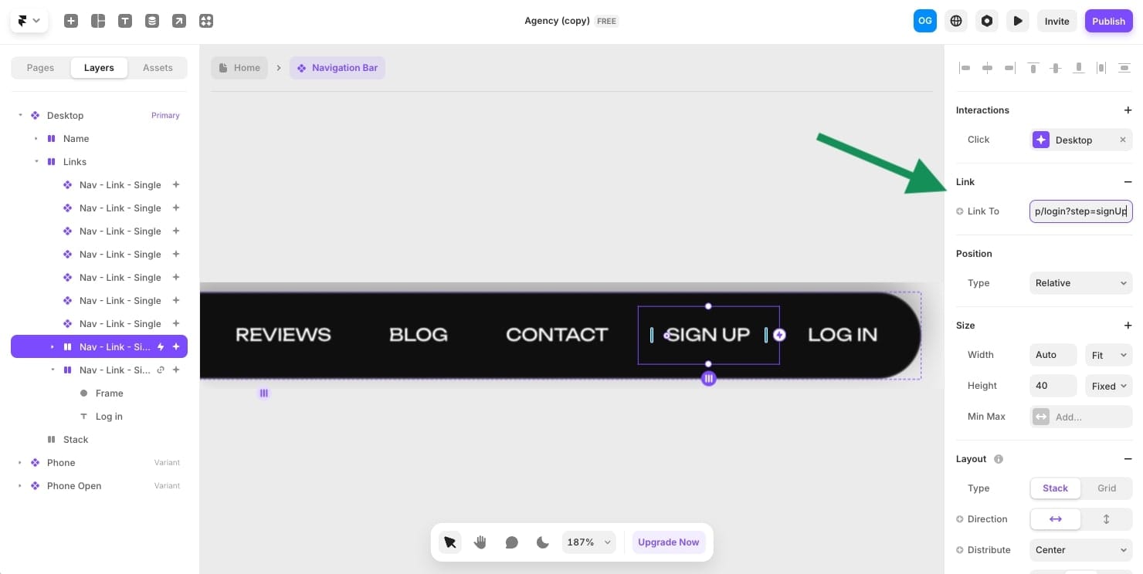Screen dimensions: 1143x574
Task: Select the Layout tool in the top toolbar
Action: pos(98,21)
